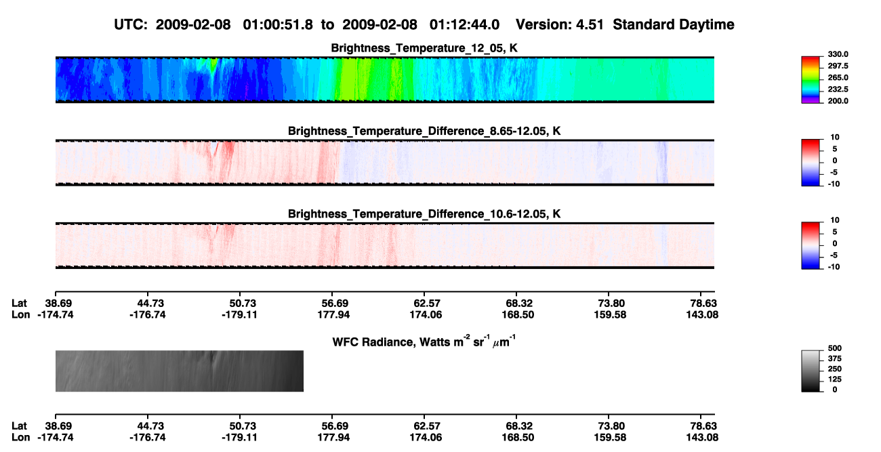Click the 8.65-12.05 temperature difference image strip
881x452 pixels.
[384, 162]
